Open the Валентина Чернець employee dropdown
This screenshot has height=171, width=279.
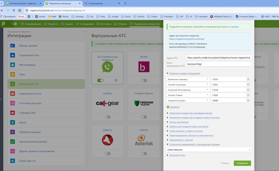pyautogui.click(x=188, y=79)
